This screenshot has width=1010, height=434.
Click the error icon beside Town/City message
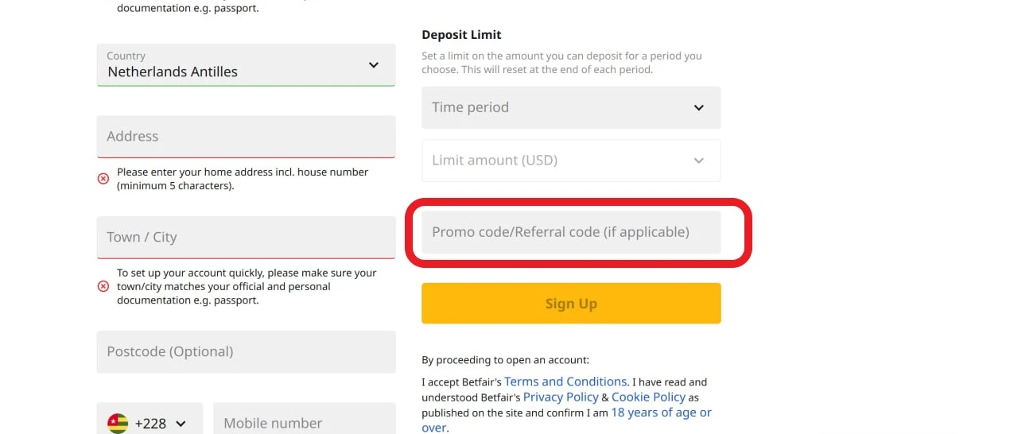click(103, 286)
